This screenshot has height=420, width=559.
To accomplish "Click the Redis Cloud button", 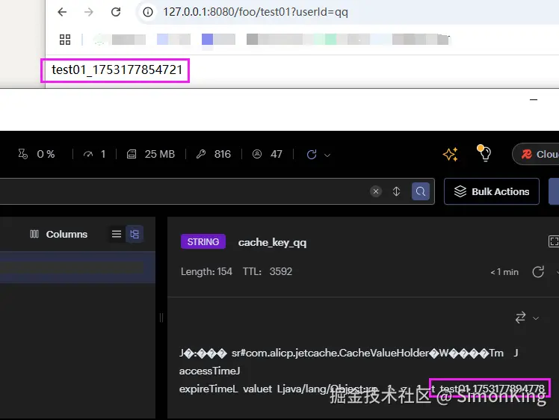I will (536, 154).
